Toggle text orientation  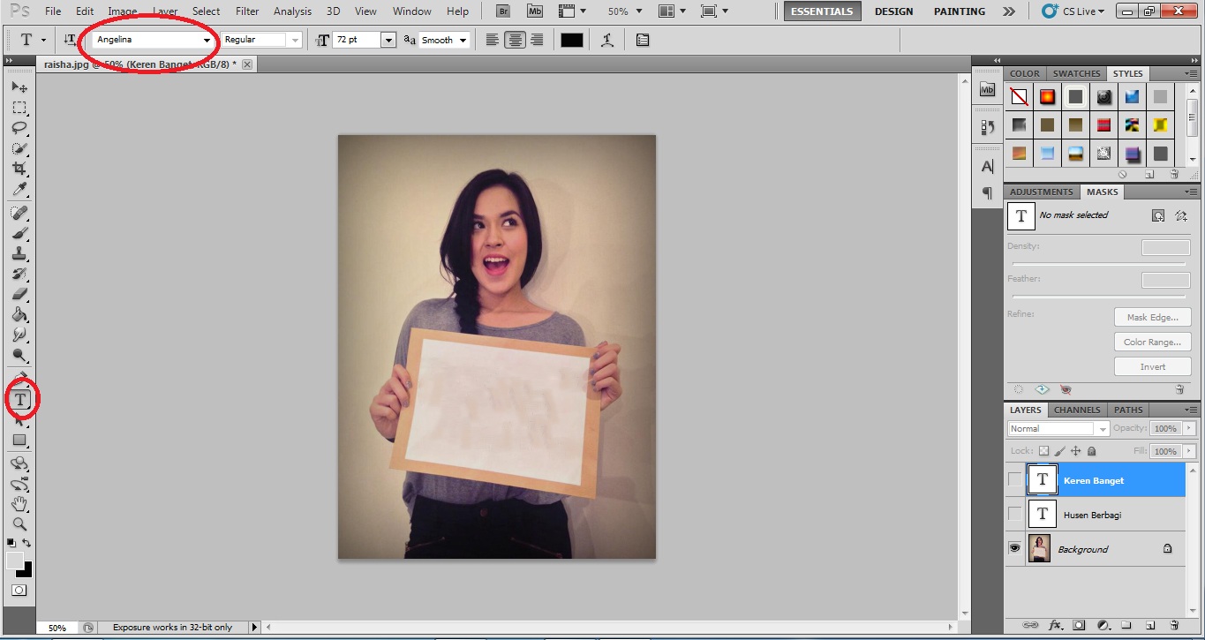click(x=70, y=40)
